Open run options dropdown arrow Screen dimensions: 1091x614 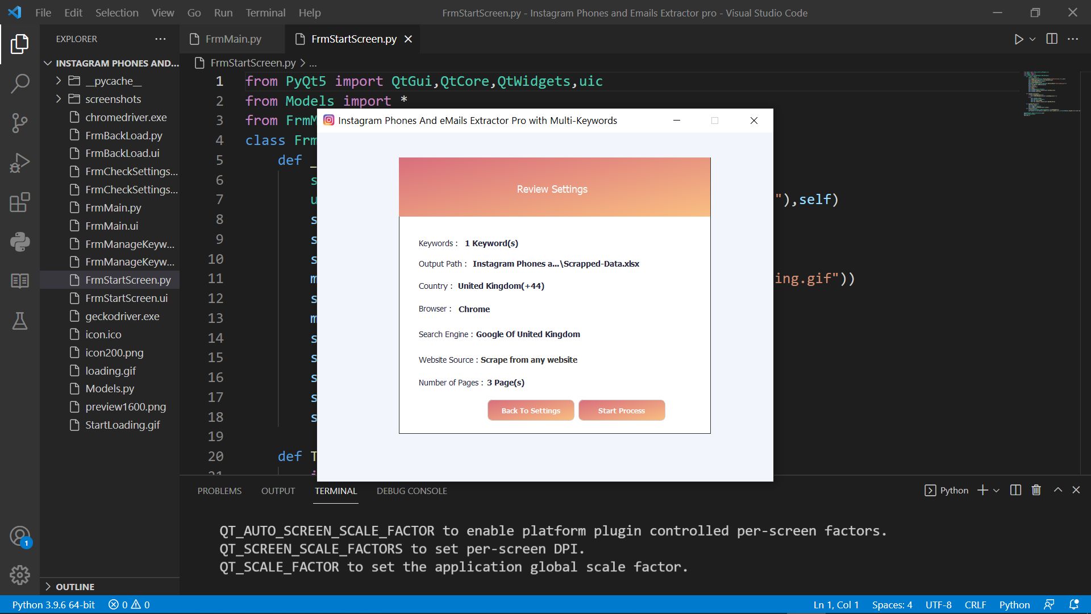point(1032,39)
